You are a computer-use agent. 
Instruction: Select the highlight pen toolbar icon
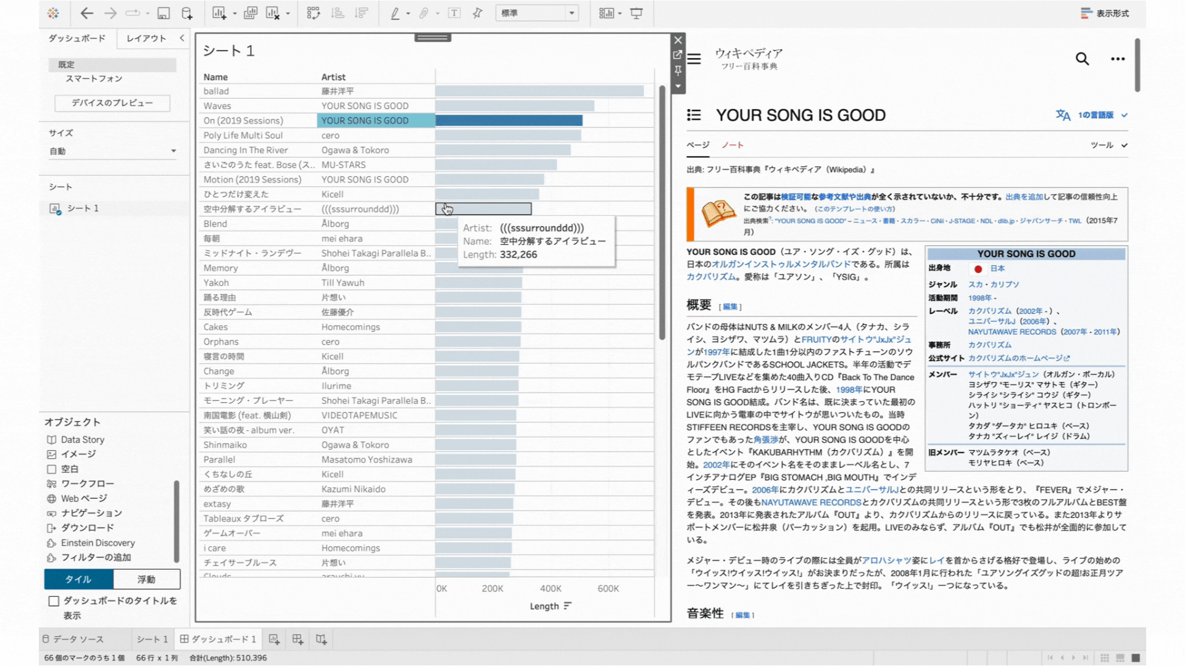[395, 13]
